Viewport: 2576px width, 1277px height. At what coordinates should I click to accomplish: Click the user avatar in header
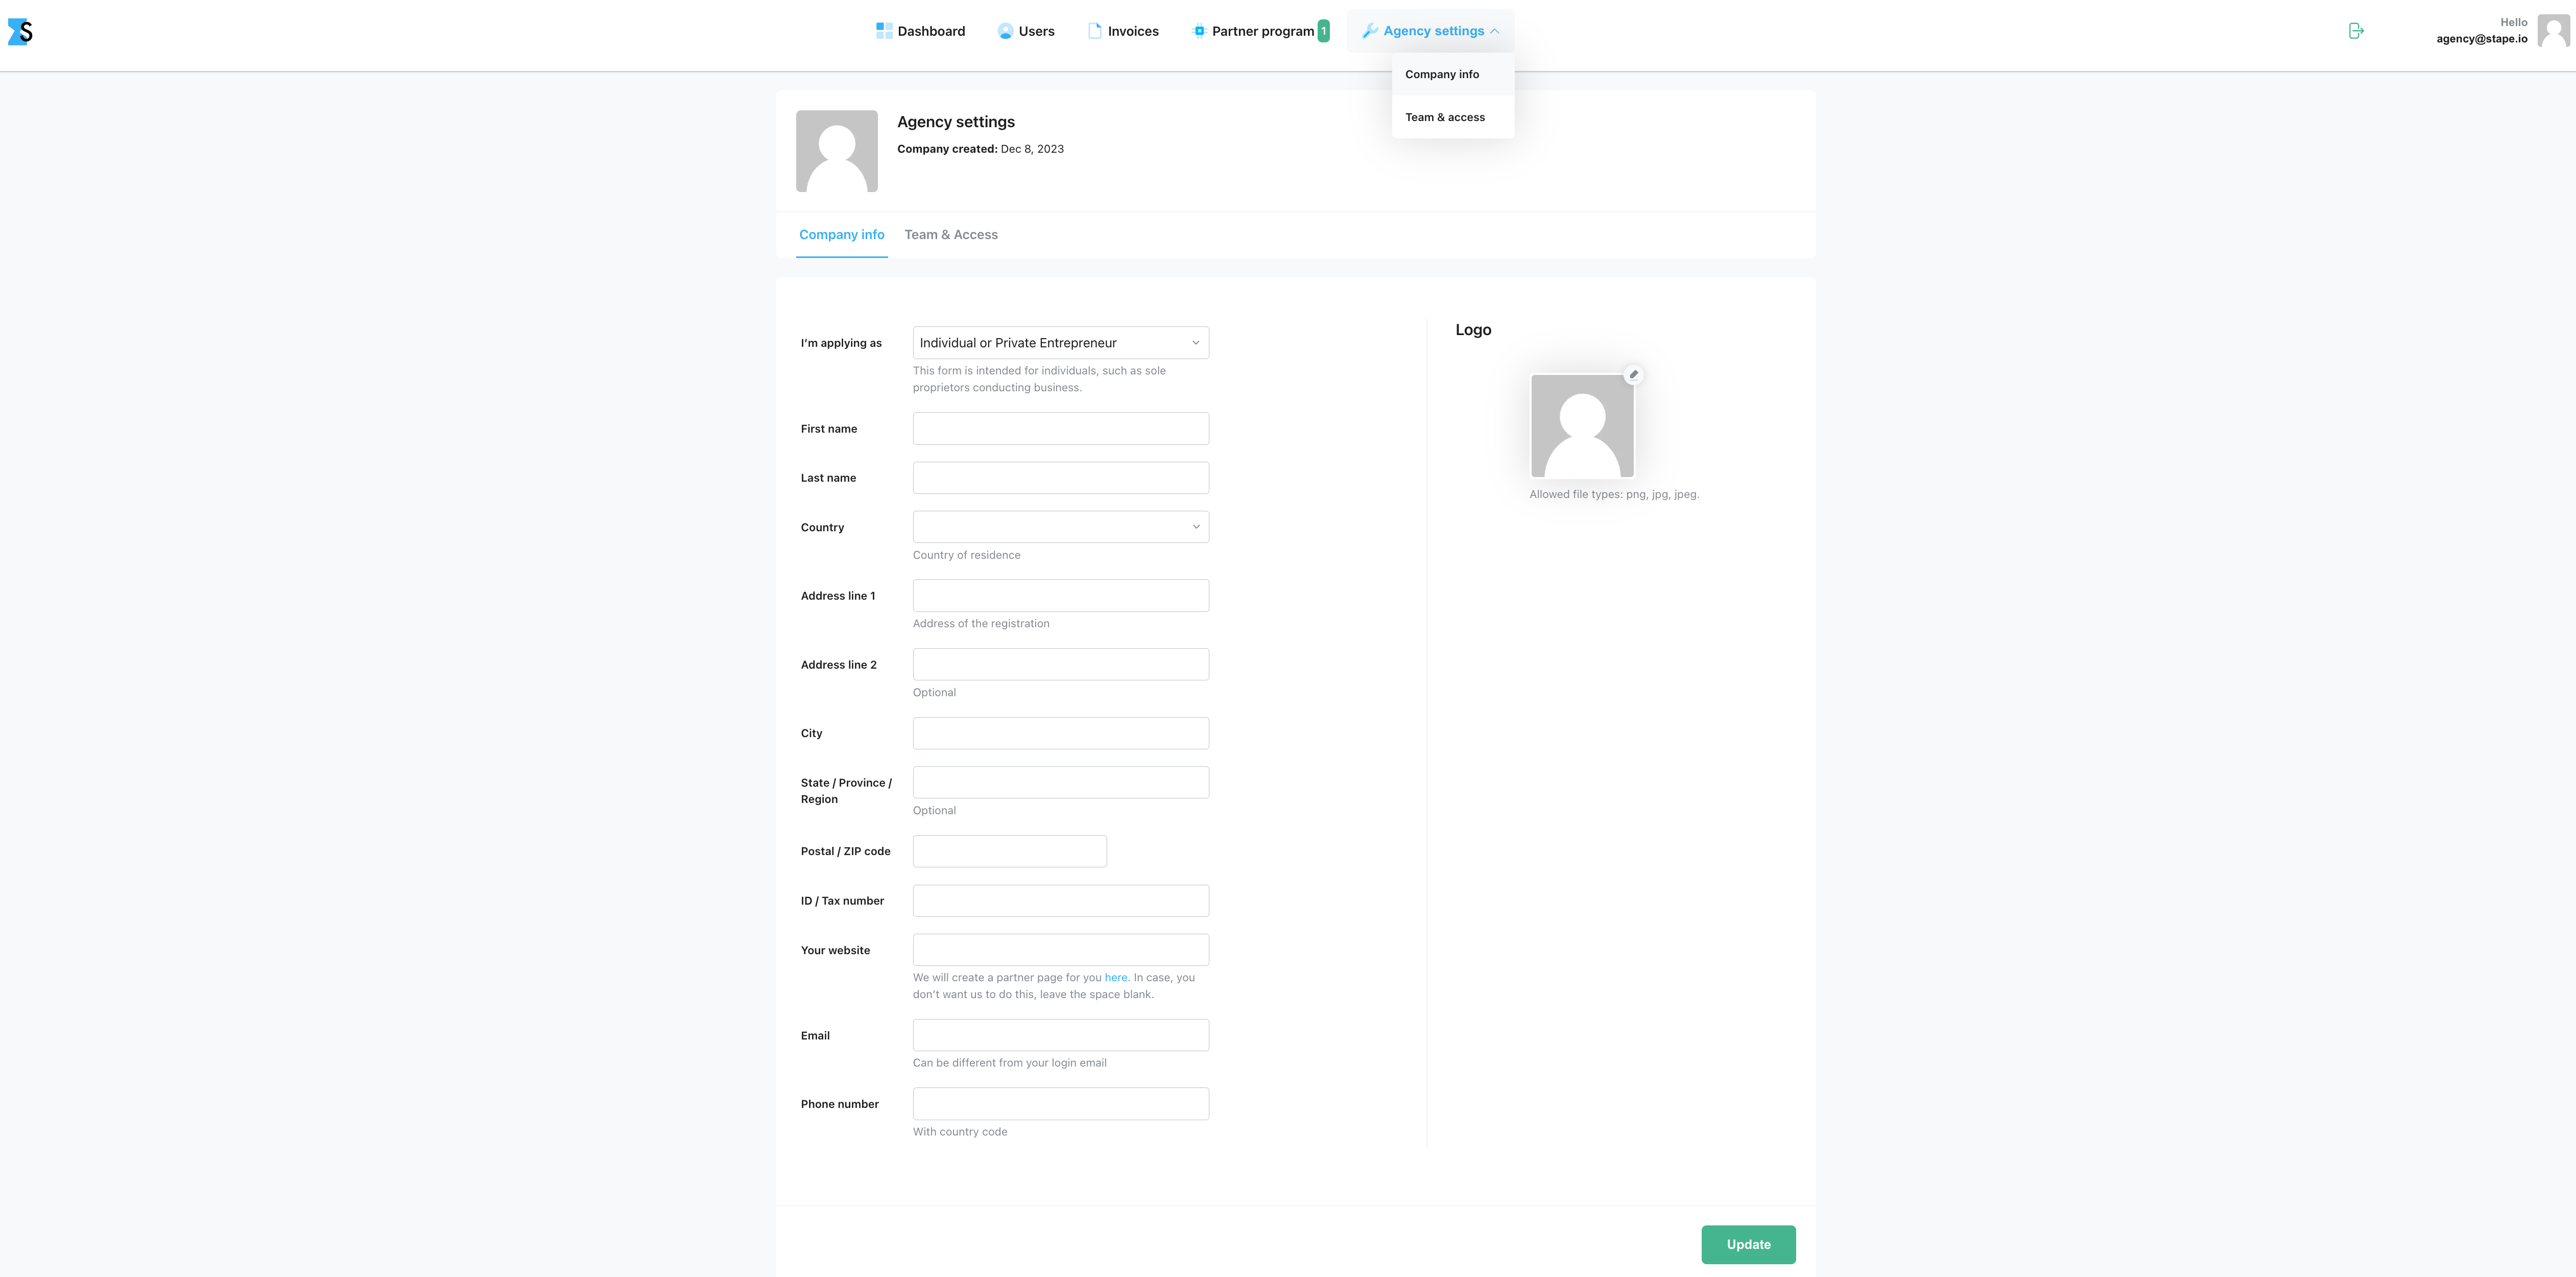(x=2553, y=31)
